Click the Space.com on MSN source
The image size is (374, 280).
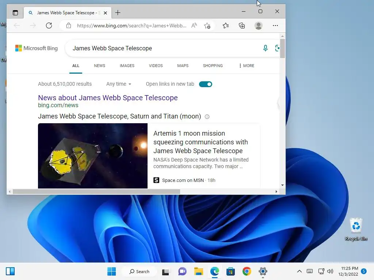coord(183,180)
